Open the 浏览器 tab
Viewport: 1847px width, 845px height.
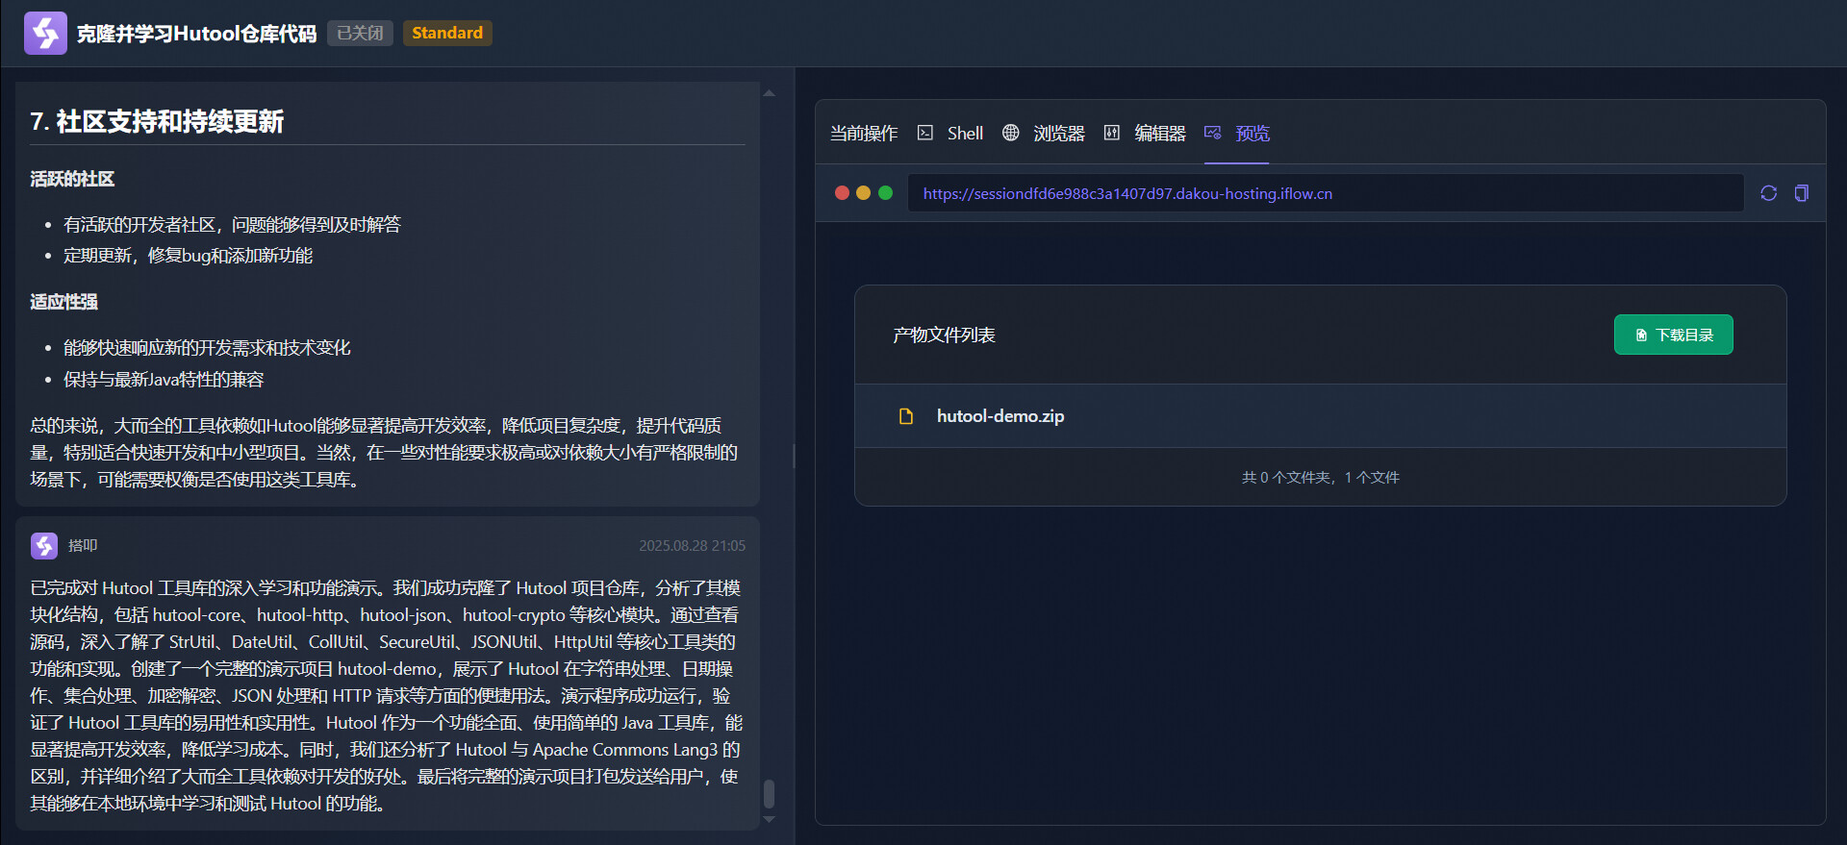1044,134
